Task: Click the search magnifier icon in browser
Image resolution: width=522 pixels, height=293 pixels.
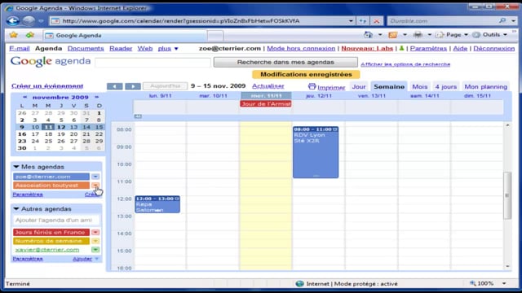Action: click(502, 20)
